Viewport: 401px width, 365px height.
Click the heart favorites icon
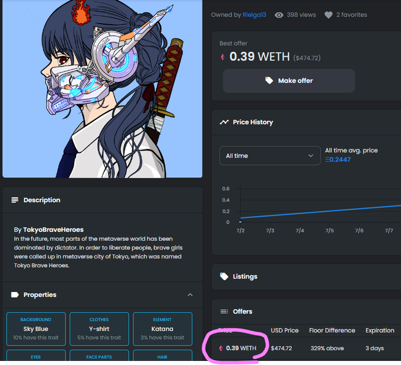[x=328, y=15]
